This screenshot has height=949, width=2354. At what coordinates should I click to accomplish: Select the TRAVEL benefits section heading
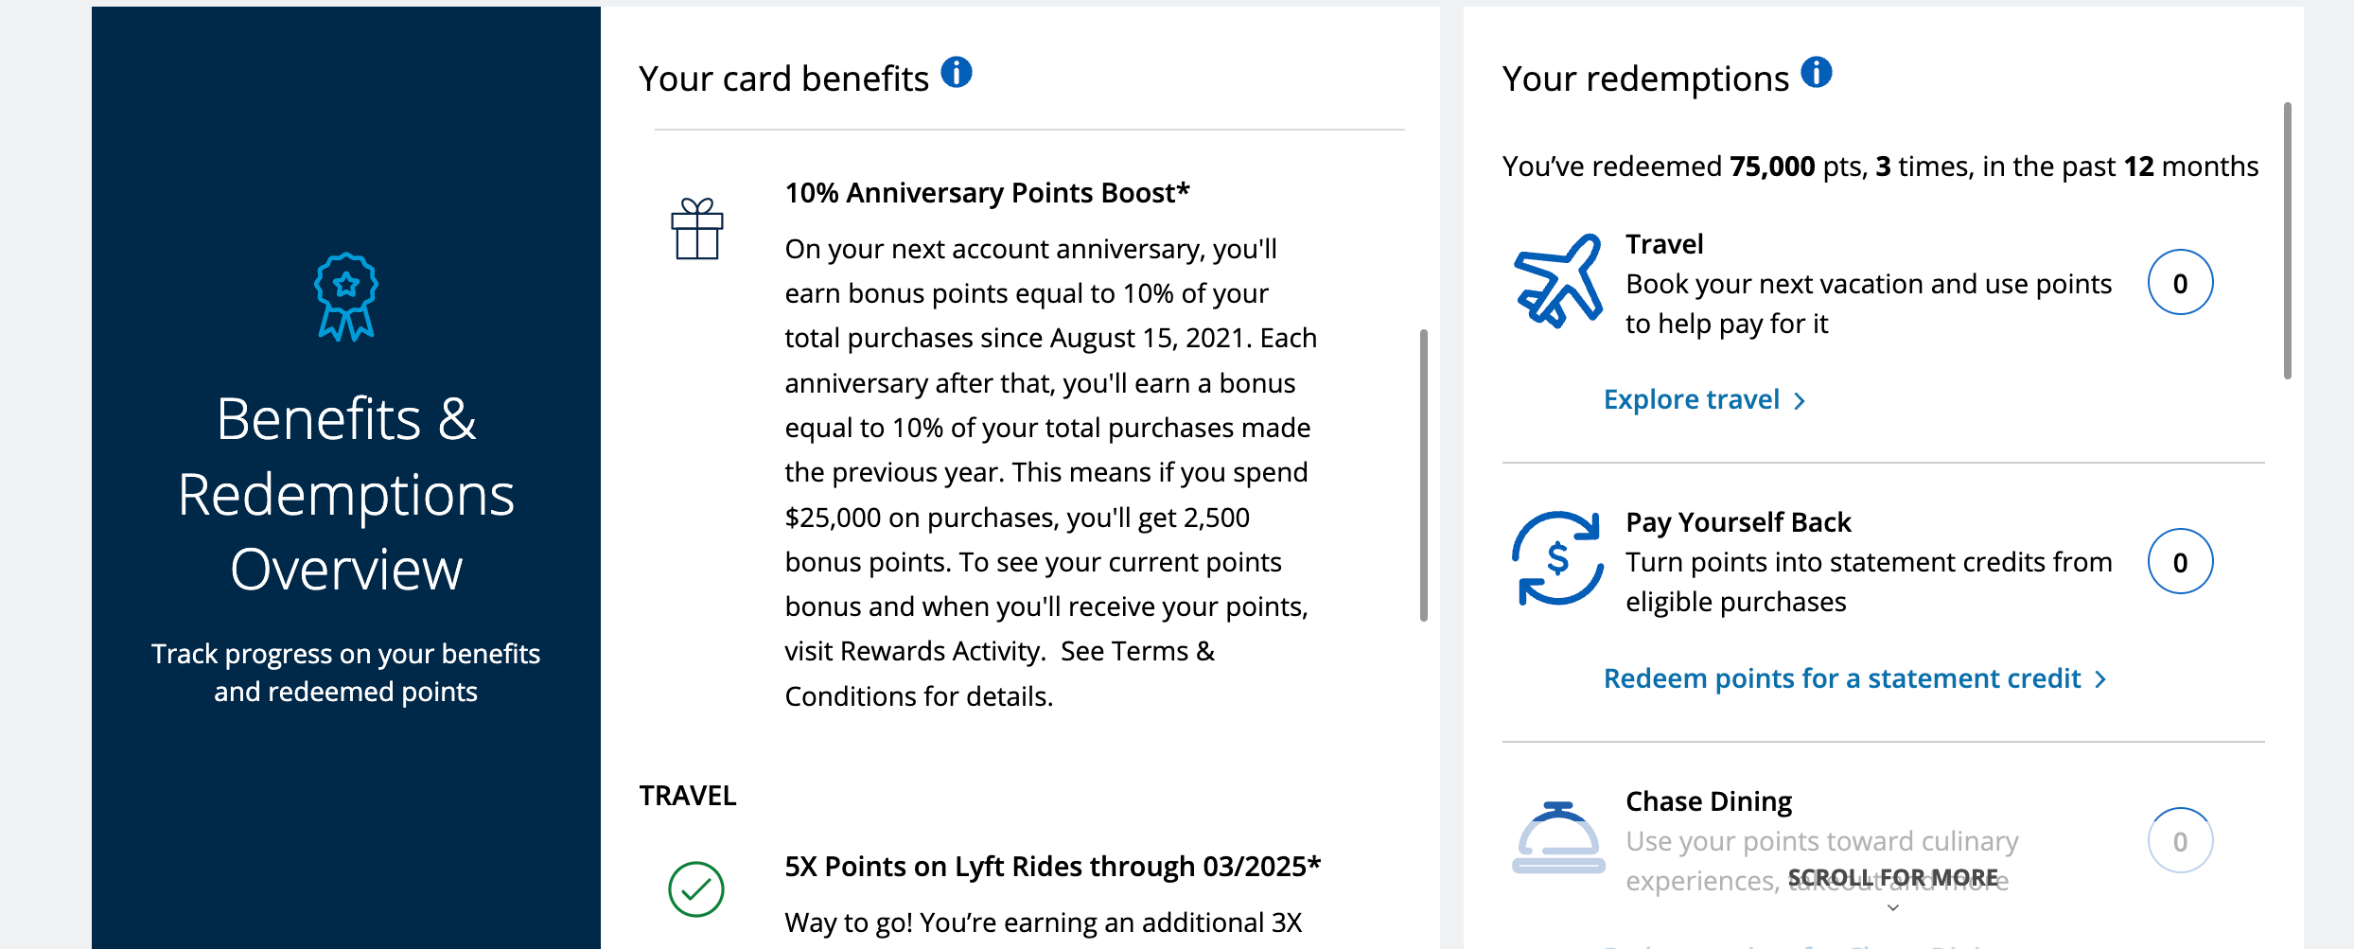pyautogui.click(x=688, y=796)
